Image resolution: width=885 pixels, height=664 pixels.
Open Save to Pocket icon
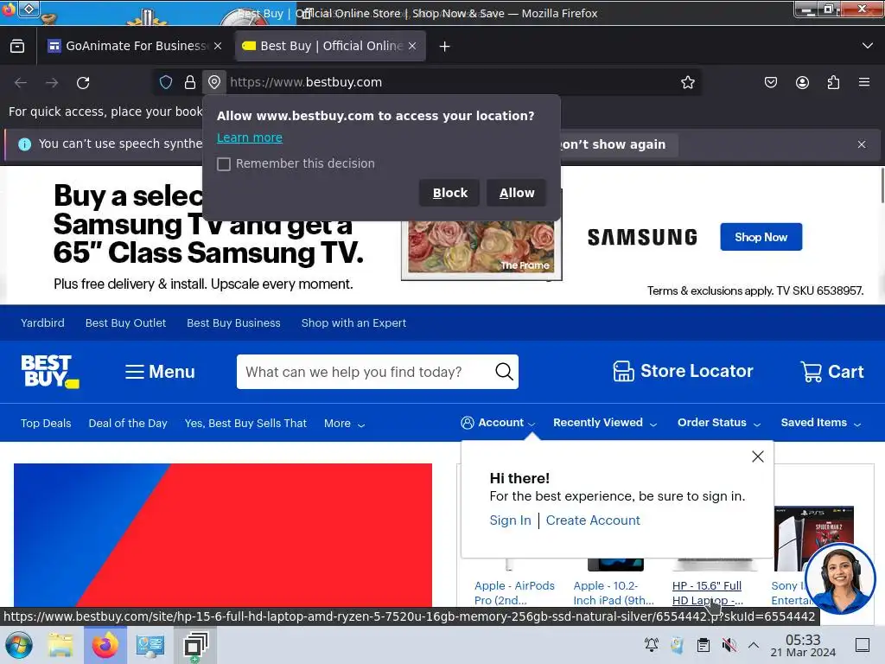coord(770,82)
